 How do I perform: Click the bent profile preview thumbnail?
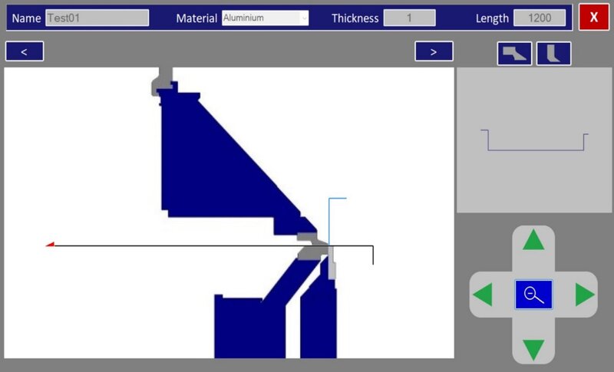point(533,140)
